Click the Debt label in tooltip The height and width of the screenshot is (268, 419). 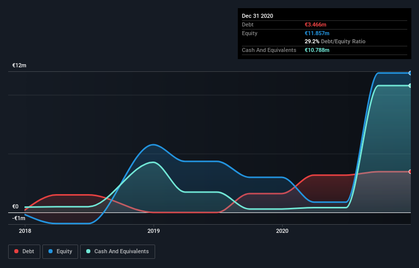click(x=248, y=24)
